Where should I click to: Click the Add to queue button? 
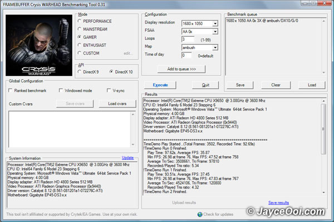pyautogui.click(x=181, y=69)
